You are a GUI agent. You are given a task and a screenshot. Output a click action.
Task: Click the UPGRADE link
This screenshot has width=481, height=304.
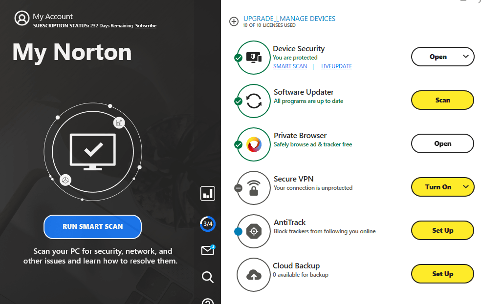point(258,19)
